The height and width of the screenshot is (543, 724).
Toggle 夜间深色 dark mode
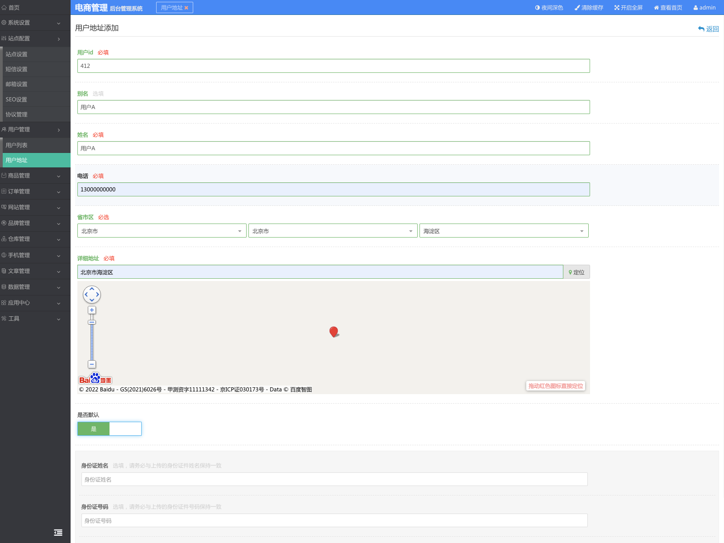[x=549, y=8]
